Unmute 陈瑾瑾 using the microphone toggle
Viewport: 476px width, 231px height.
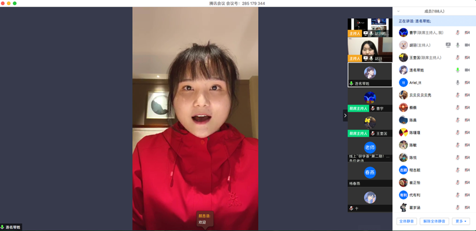click(458, 133)
